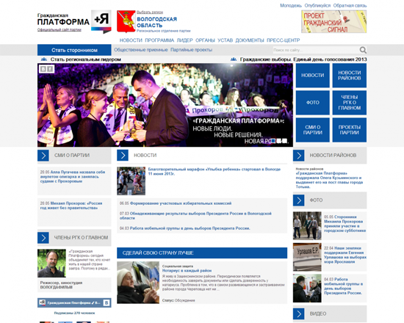The height and width of the screenshot is (323, 404).
Task: Open the ПРЕСС-ЦЕНТР menu item
Action: pos(283,40)
